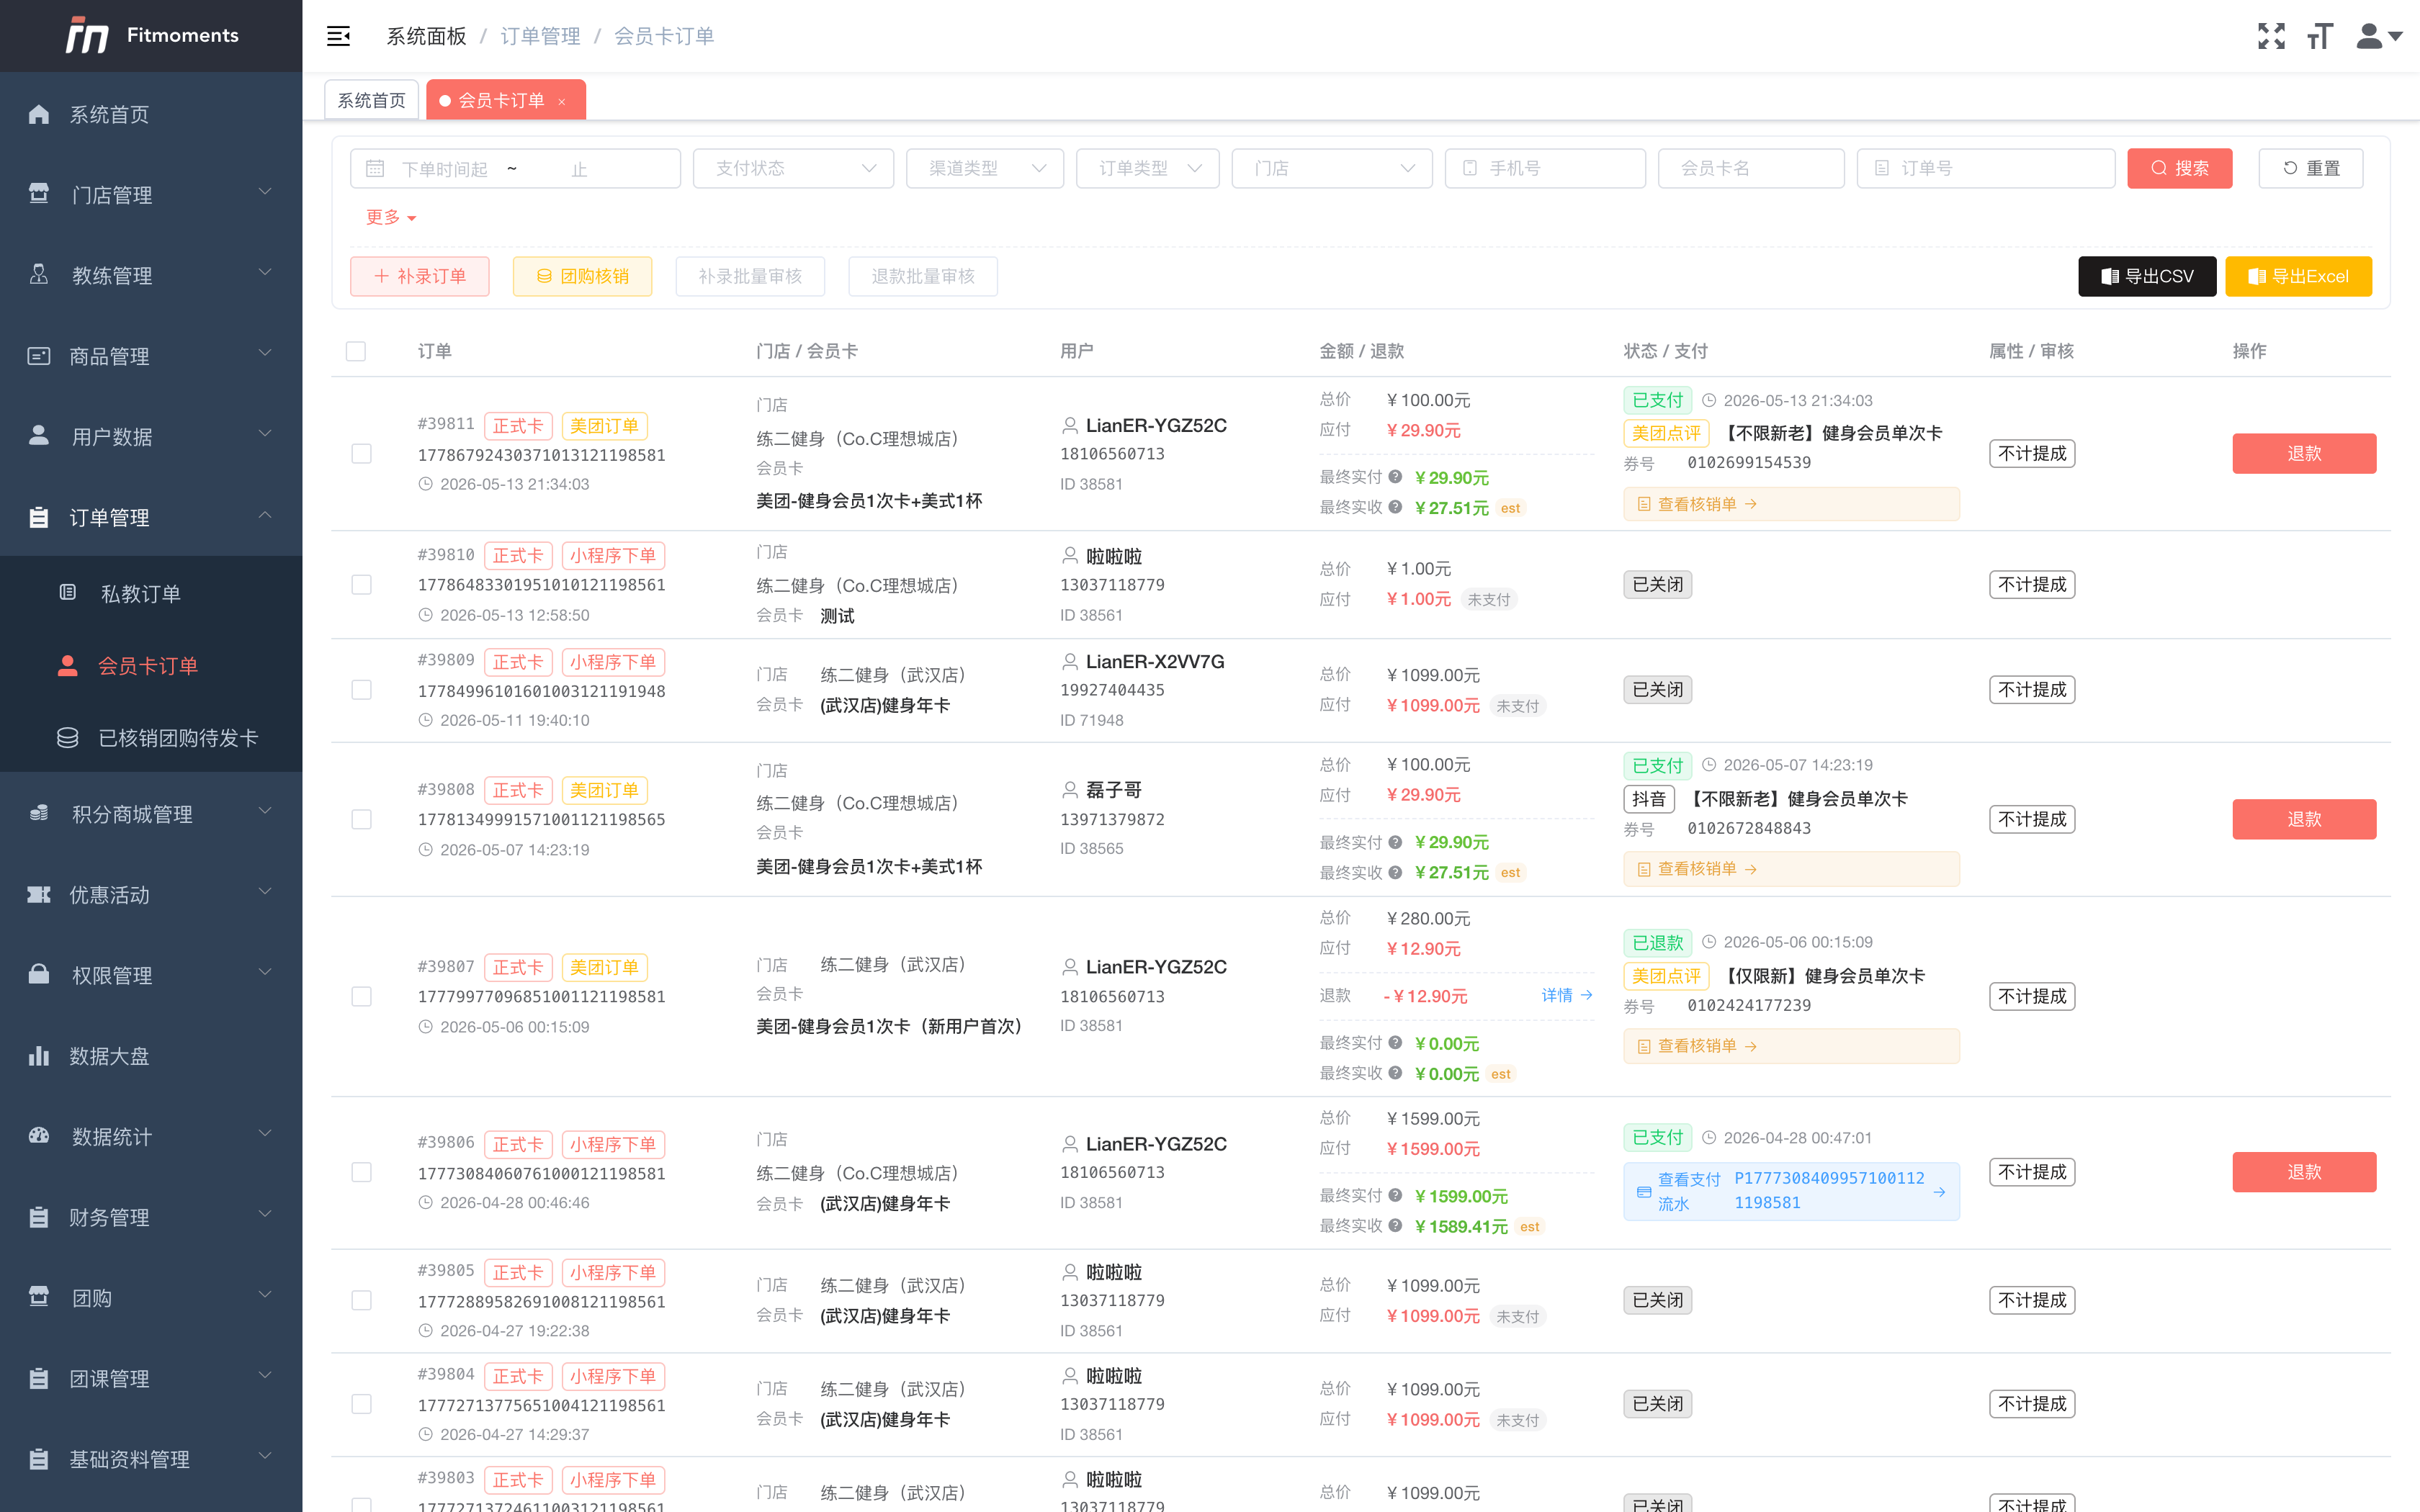This screenshot has height=1512, width=2420.
Task: Check the select-all checkbox in table header
Action: pos(356,351)
